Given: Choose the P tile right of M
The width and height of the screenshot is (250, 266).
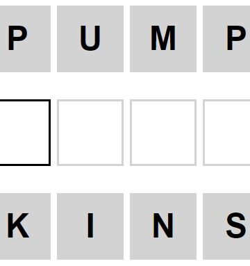Looking at the screenshot, I should pos(226,39).
